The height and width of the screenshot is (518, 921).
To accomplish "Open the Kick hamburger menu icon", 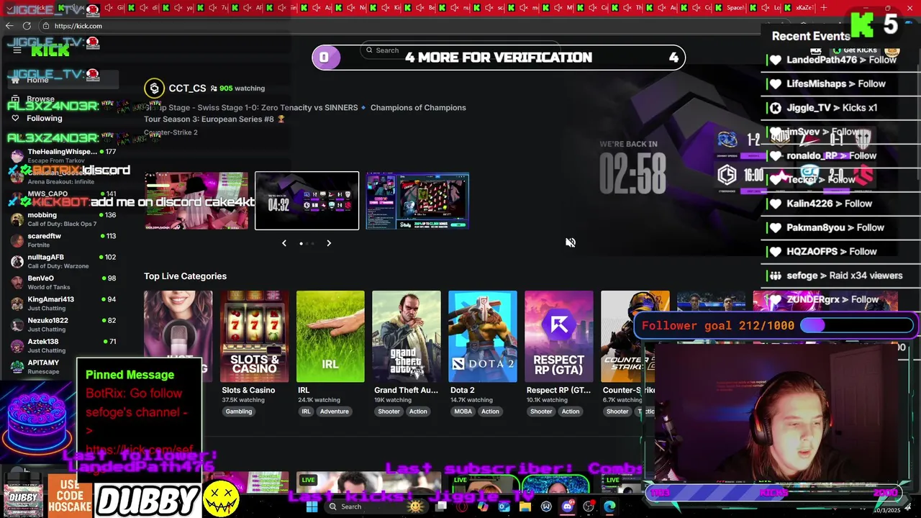I will point(17,50).
